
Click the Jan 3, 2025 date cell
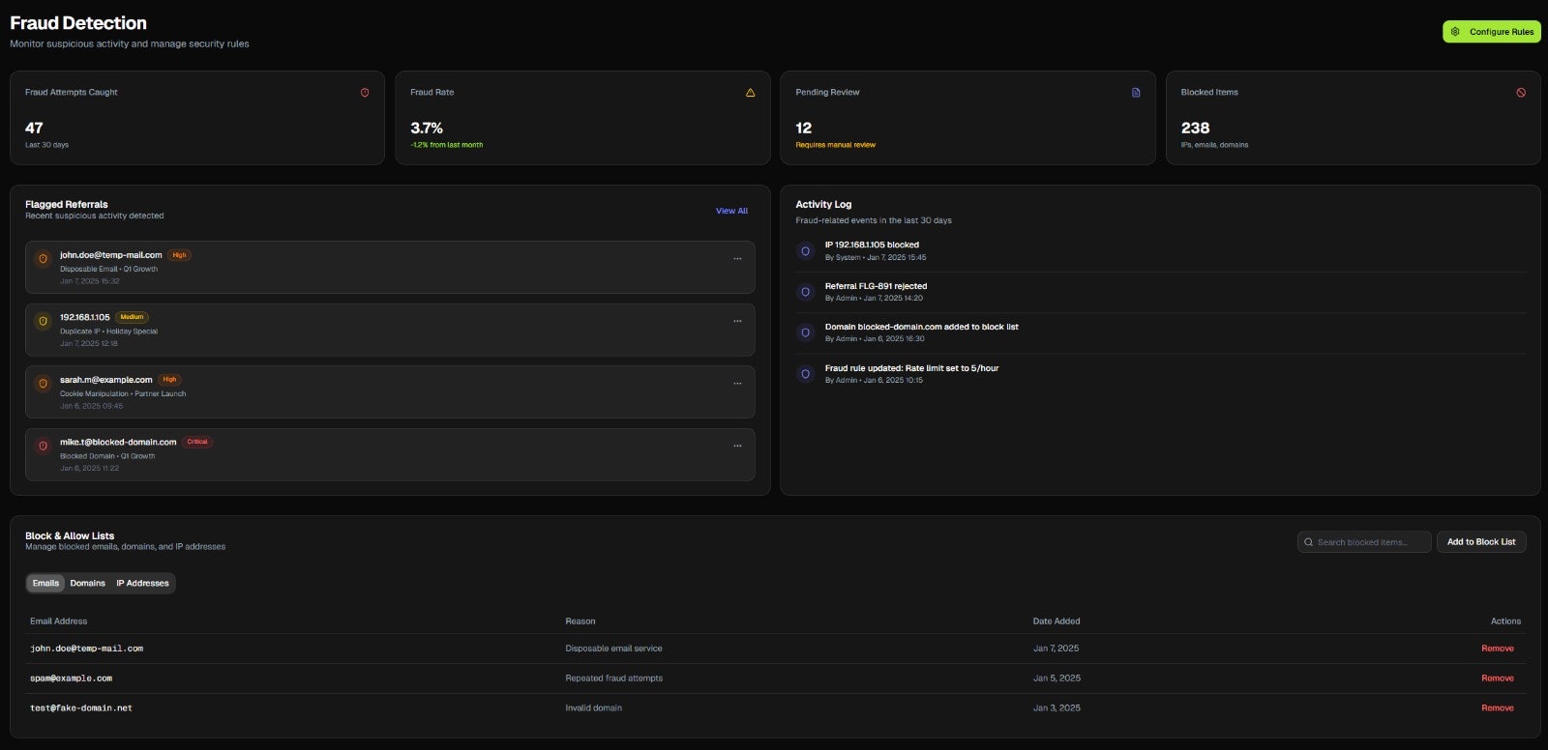1057,708
